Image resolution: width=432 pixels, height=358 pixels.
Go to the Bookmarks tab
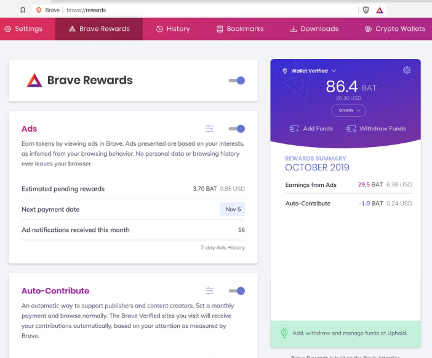pos(240,29)
